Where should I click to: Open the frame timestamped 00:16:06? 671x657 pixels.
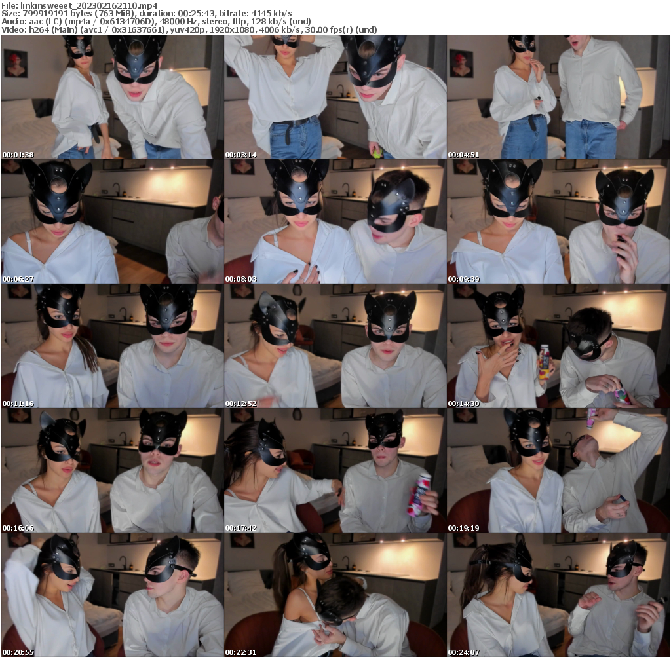coord(112,470)
